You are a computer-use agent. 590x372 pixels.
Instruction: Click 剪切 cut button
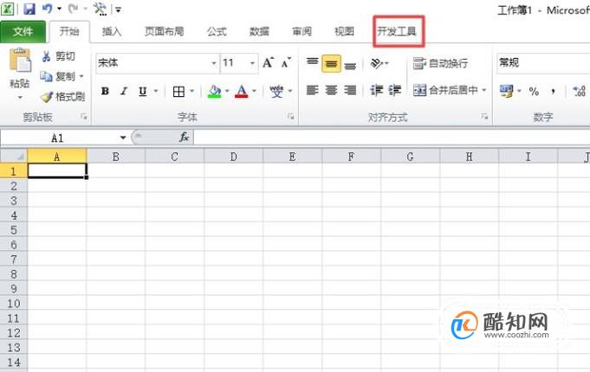tap(58, 56)
